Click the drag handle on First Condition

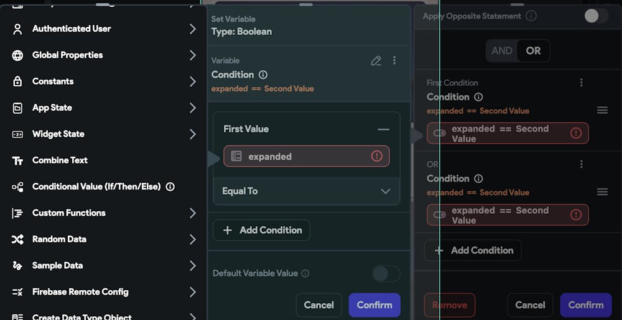click(x=602, y=110)
